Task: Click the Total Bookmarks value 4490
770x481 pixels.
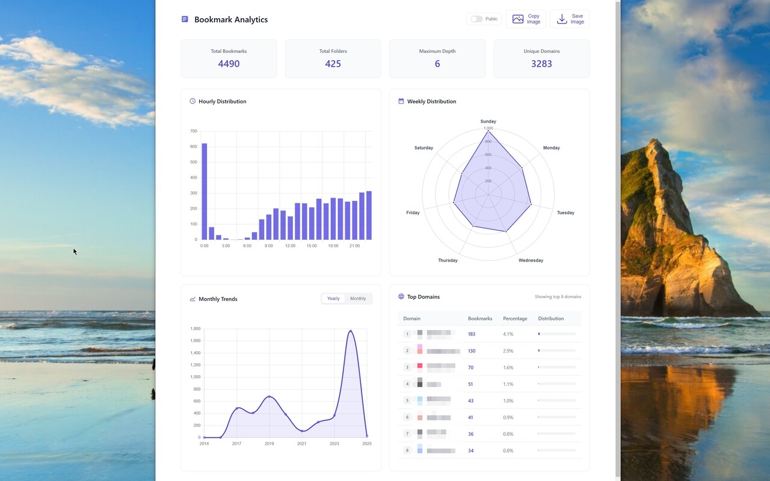Action: click(x=229, y=64)
